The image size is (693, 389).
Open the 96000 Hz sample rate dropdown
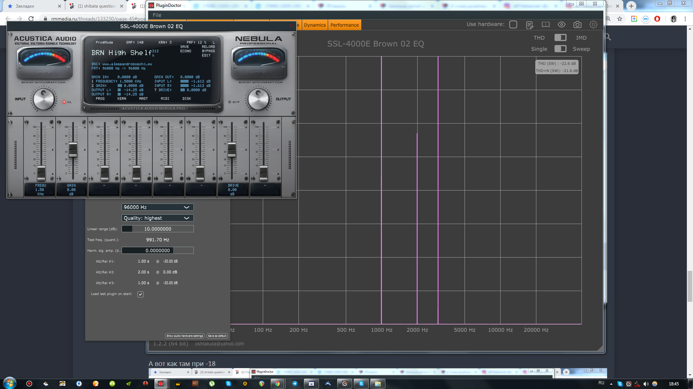[x=157, y=207]
